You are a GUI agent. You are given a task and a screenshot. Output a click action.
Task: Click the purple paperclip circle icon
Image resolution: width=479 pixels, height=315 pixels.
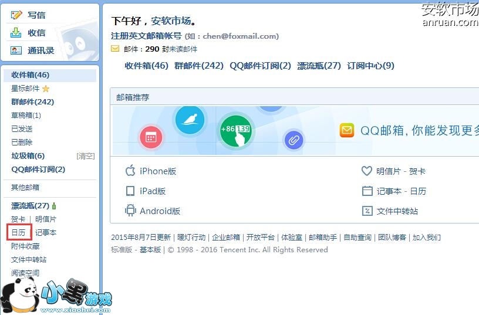[x=294, y=140]
